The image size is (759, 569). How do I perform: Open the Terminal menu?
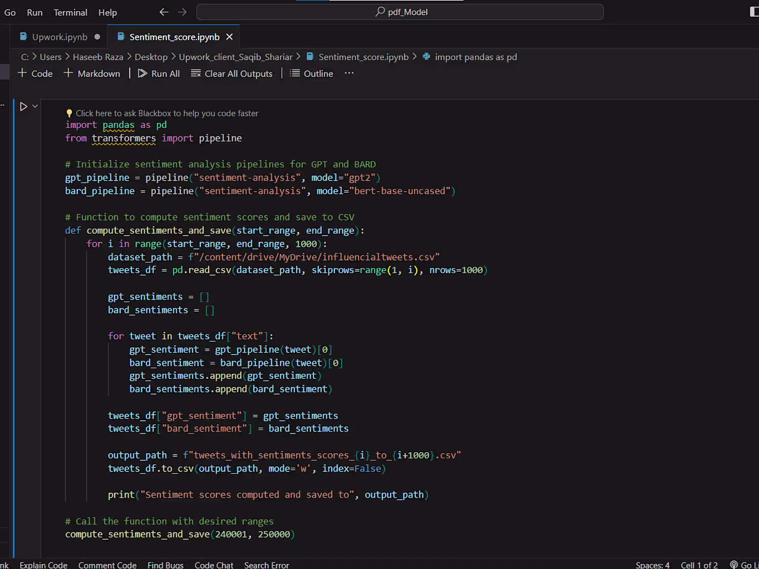(x=70, y=12)
